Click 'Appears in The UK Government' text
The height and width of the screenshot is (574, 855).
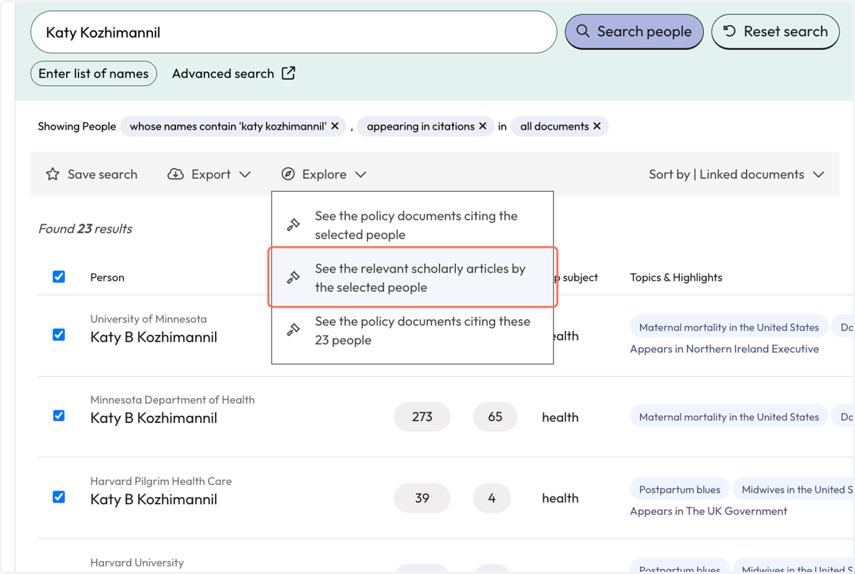(x=708, y=511)
